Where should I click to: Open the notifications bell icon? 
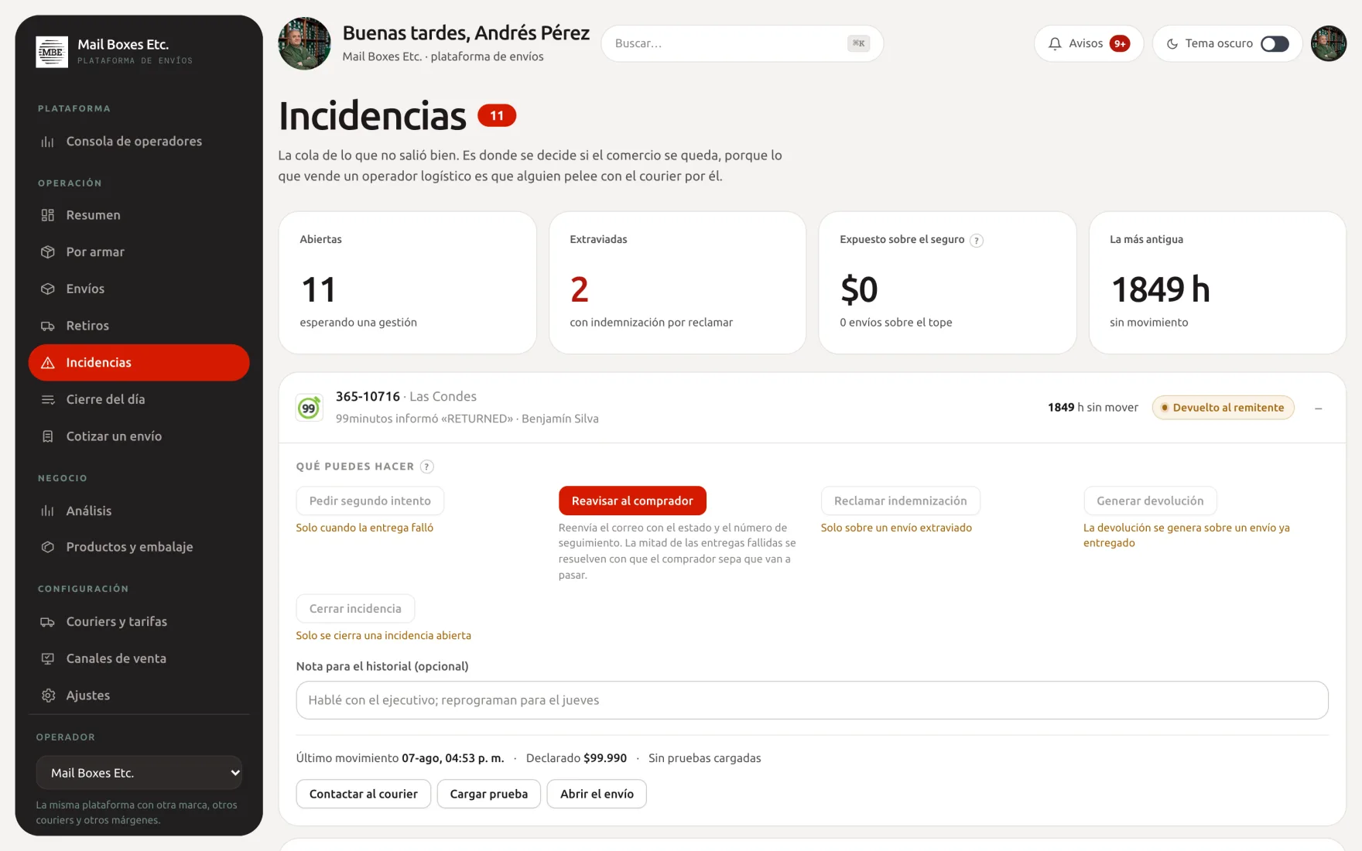coord(1055,44)
